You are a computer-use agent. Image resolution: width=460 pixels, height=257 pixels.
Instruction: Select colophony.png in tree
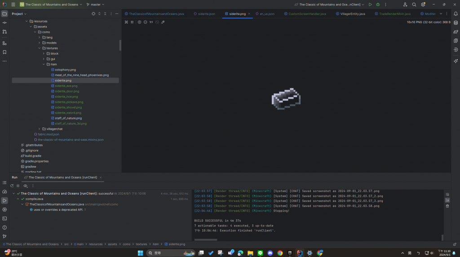pos(65,70)
